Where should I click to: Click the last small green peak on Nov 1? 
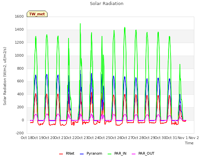tap(180, 65)
